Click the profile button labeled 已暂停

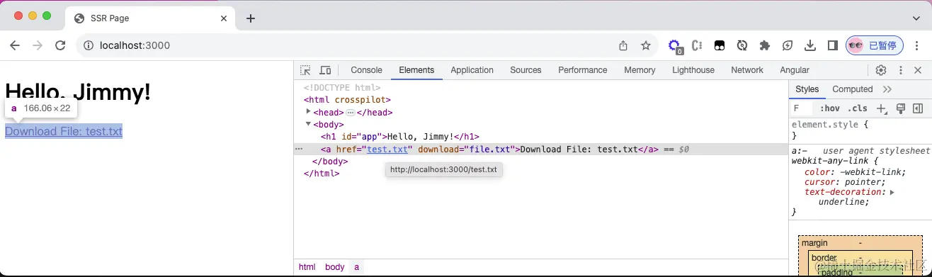click(875, 45)
